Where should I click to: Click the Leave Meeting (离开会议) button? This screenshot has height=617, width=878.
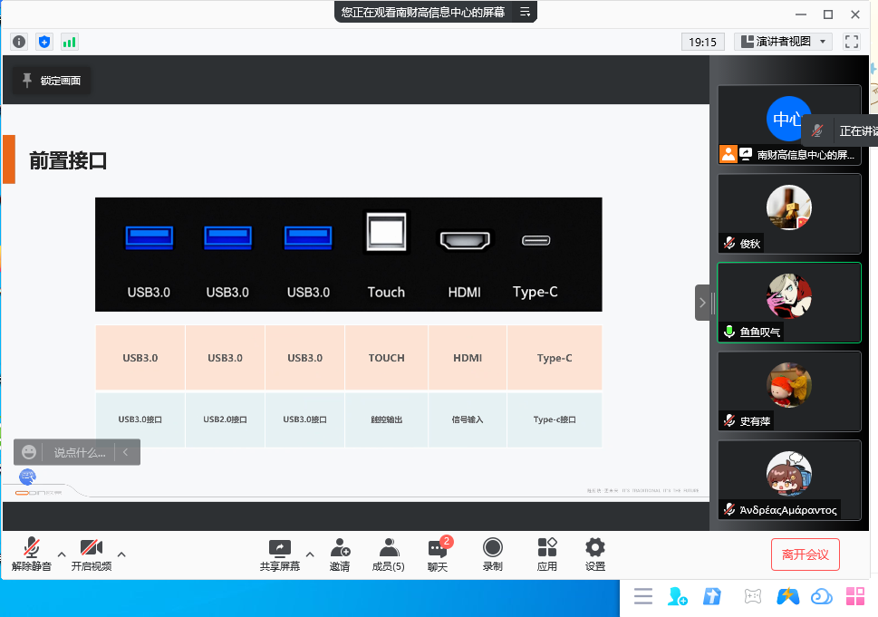click(x=805, y=554)
